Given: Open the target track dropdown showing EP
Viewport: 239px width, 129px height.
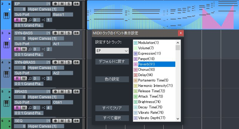Looking at the screenshot, I should [112, 51].
